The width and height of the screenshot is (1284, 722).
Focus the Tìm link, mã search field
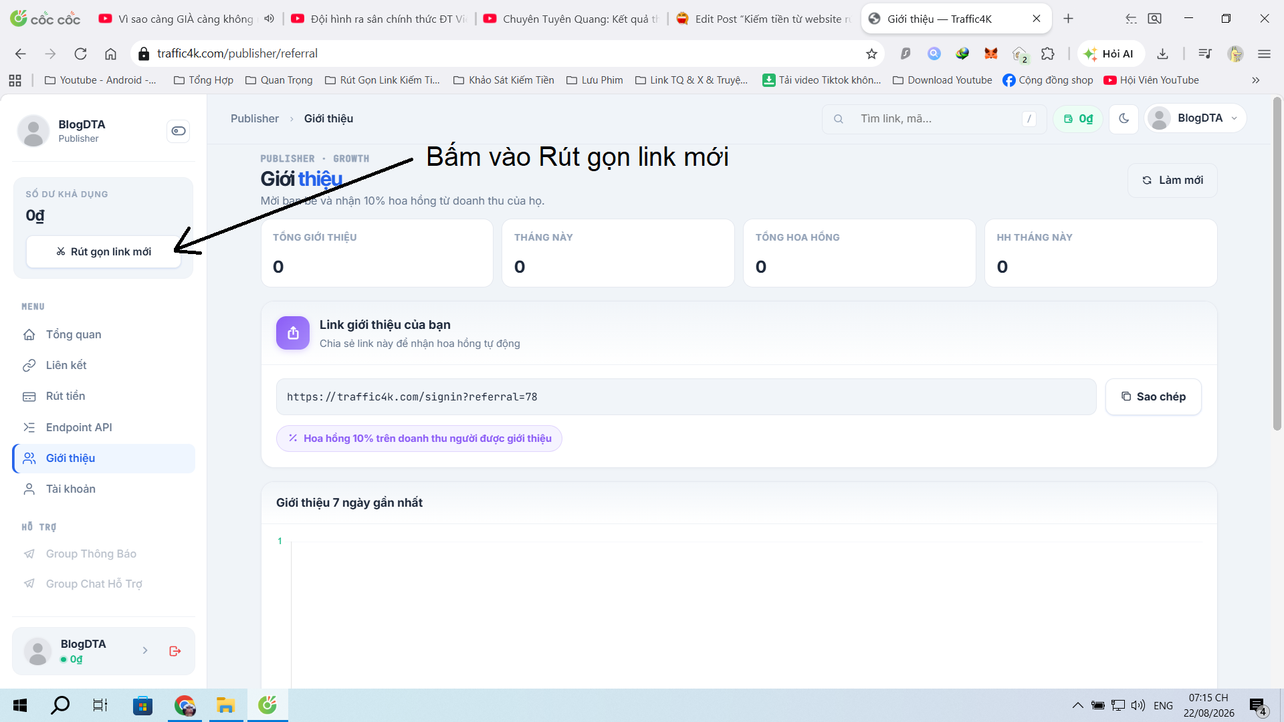(934, 119)
